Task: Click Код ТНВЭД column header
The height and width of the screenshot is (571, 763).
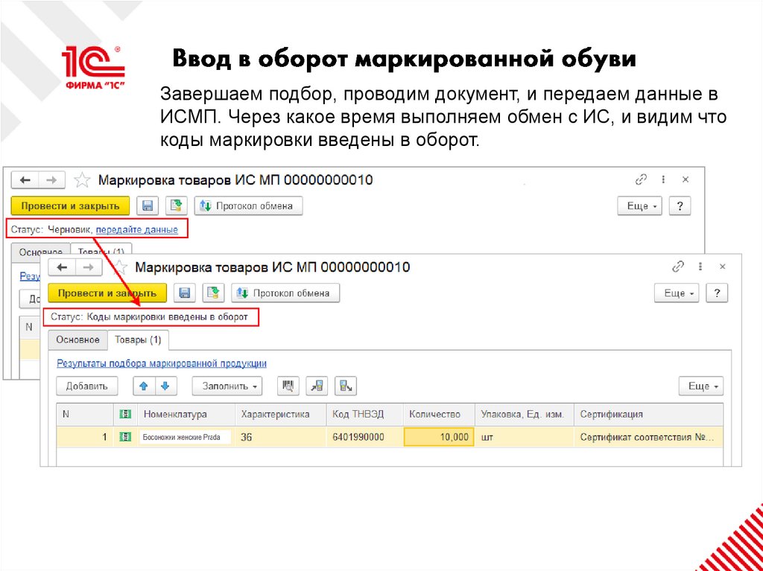Action: point(364,415)
